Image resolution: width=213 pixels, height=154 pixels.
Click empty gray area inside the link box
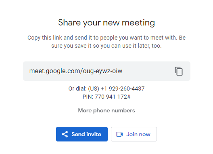[148, 71]
